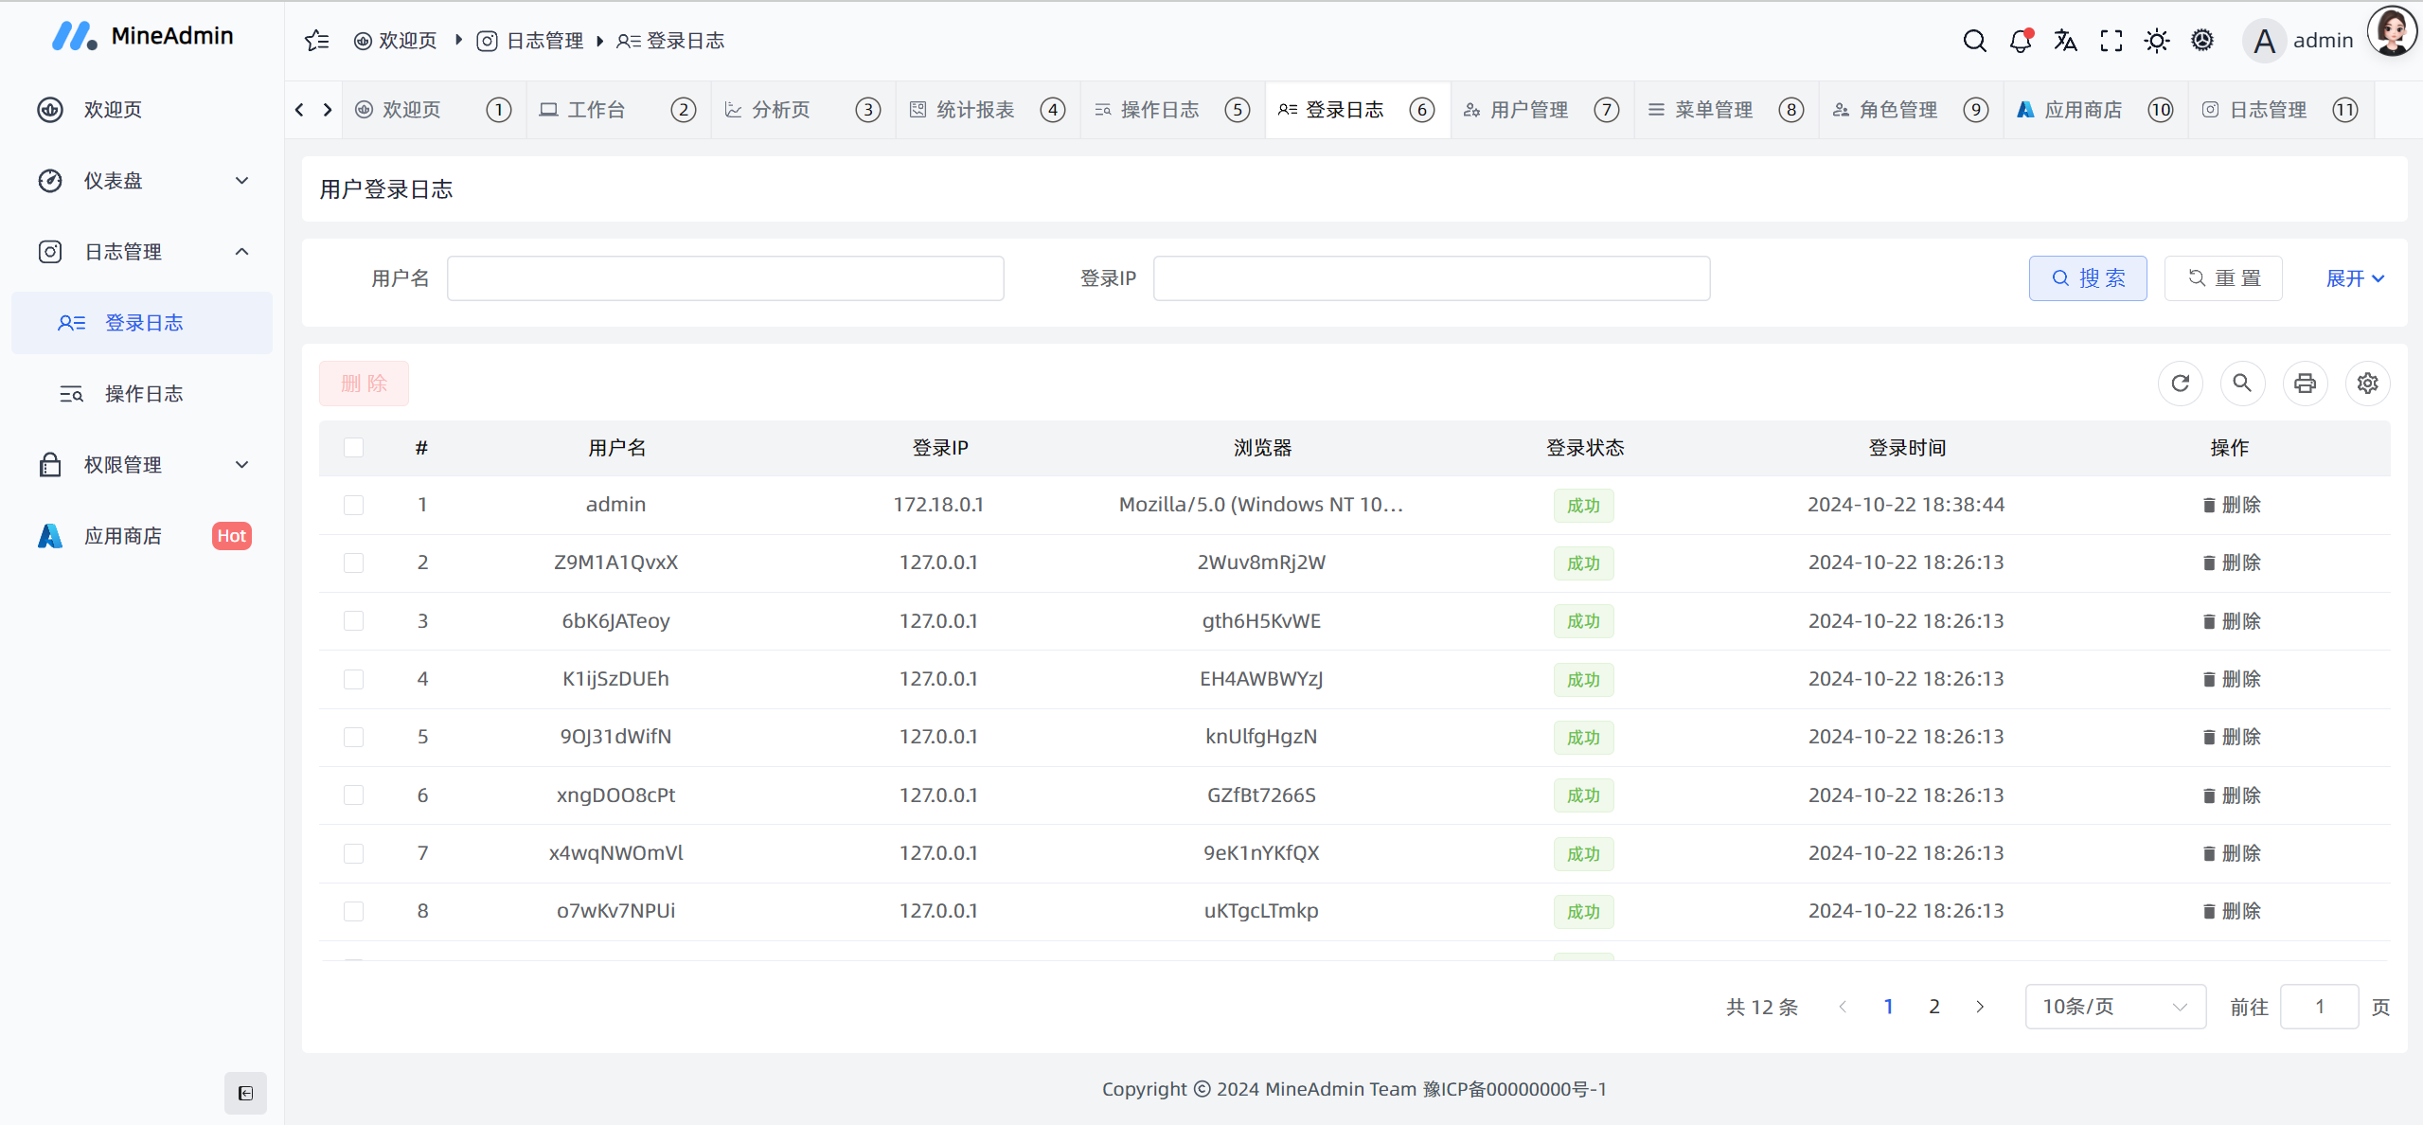Check the checkbox for row Z9M1A1QvxX

click(353, 562)
